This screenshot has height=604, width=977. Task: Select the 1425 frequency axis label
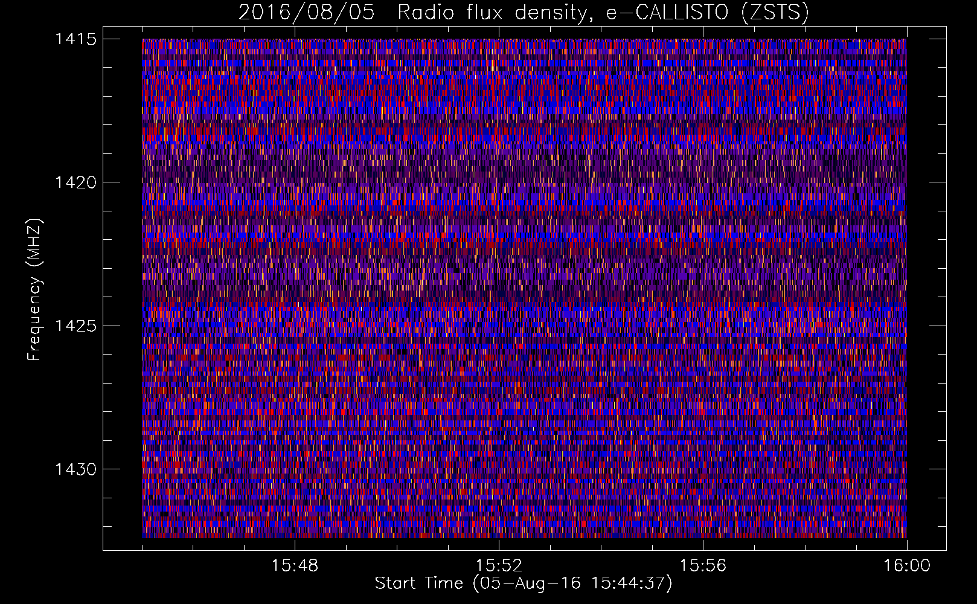coord(75,326)
